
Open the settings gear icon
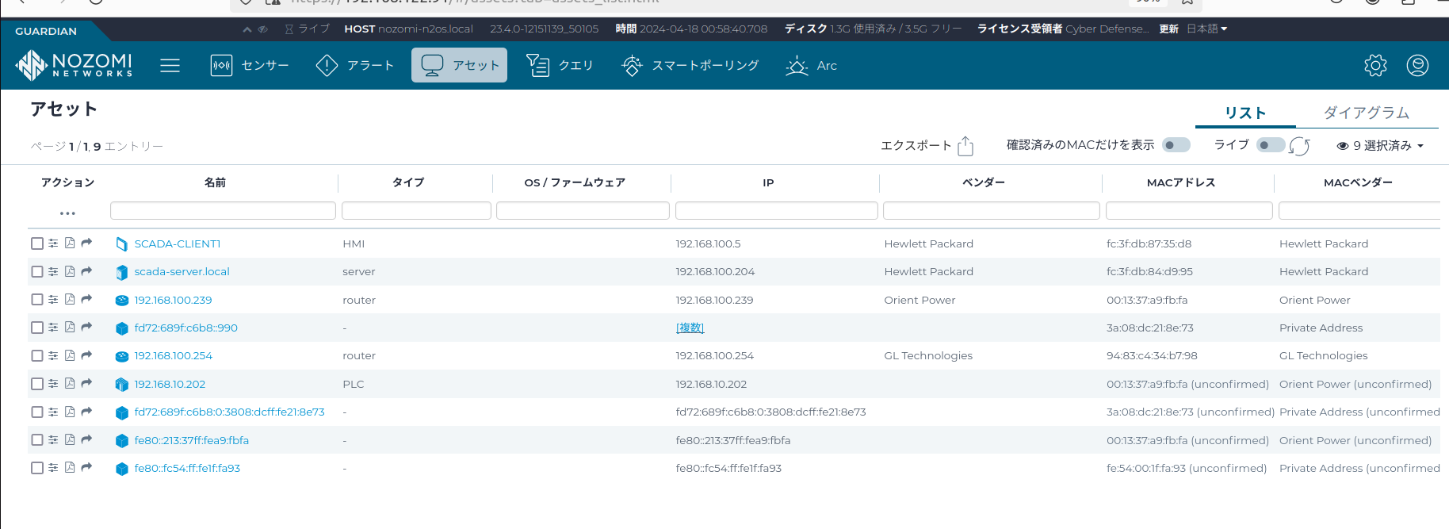pyautogui.click(x=1375, y=65)
